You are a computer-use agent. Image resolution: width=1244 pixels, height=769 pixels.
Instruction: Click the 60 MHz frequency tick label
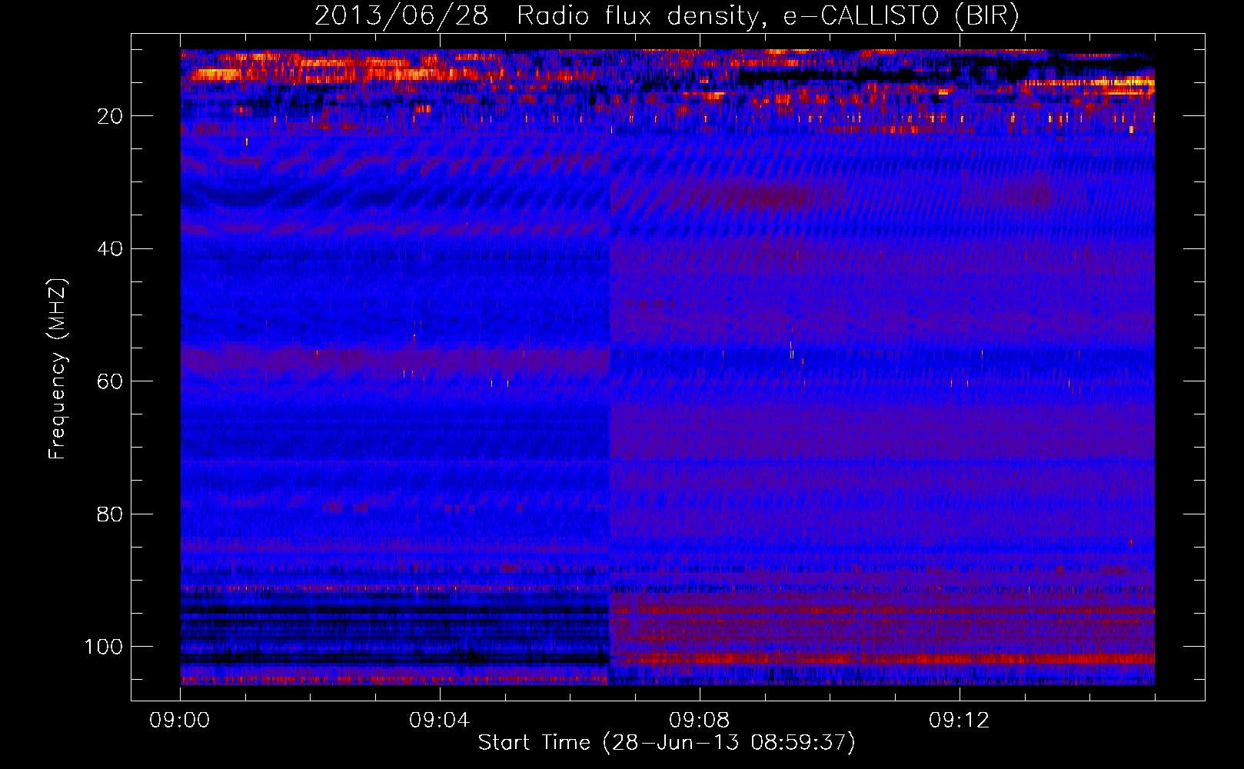[110, 381]
